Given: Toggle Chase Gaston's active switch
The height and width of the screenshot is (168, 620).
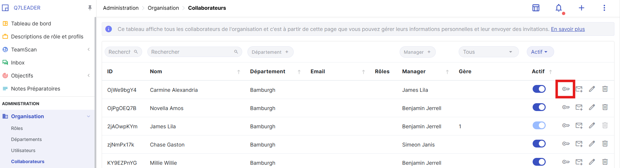Looking at the screenshot, I should click(x=539, y=144).
